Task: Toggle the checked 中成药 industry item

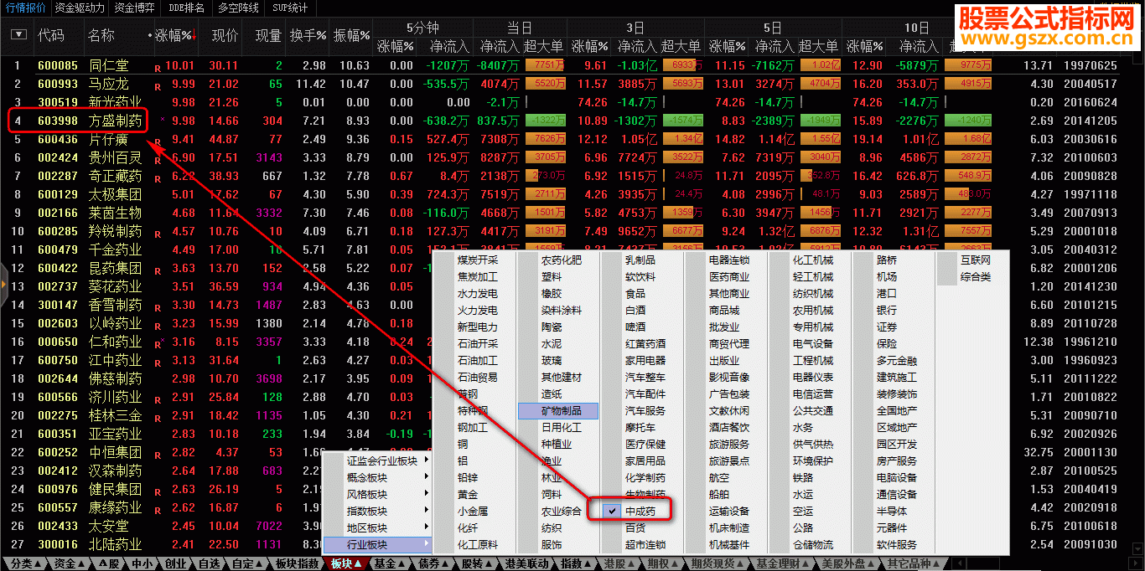Action: pyautogui.click(x=636, y=511)
